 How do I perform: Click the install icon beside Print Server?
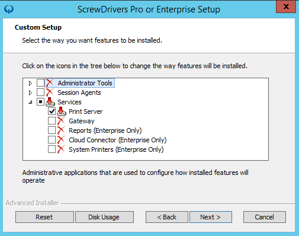click(62, 111)
